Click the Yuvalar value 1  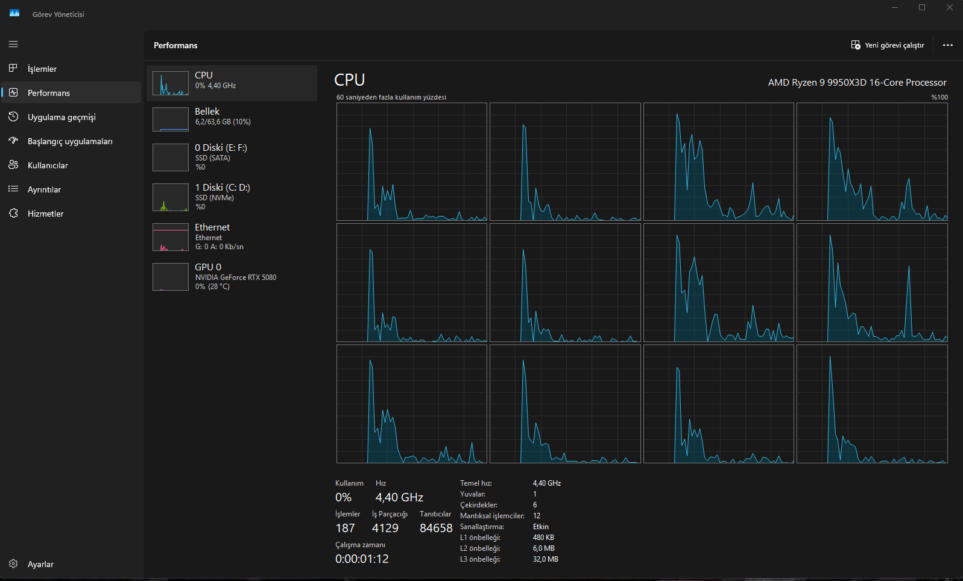click(x=535, y=494)
